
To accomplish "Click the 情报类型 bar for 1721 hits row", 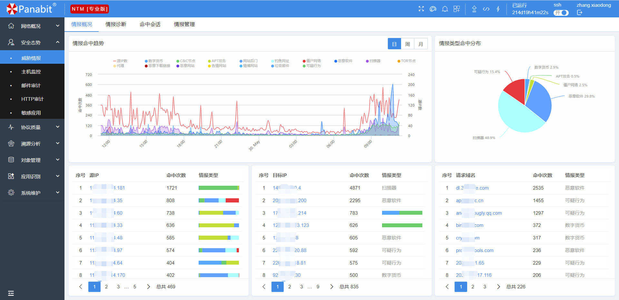I will tap(219, 188).
